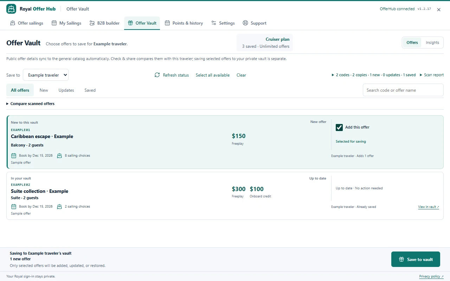Image resolution: width=450 pixels, height=281 pixels.
Task: Open the Save to traveler dropdown
Action: click(46, 75)
